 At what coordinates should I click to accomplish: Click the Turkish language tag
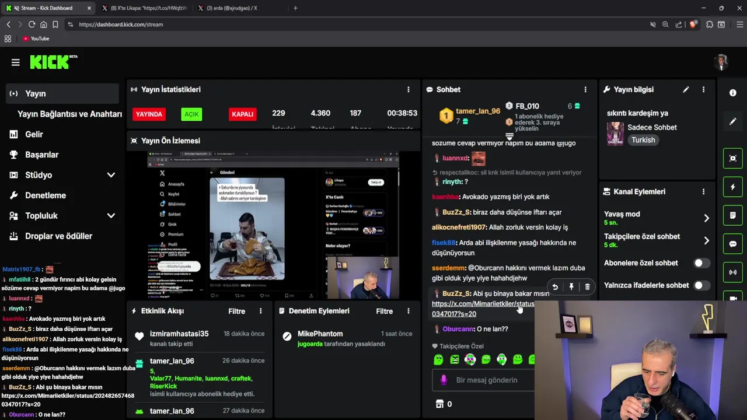(x=643, y=140)
